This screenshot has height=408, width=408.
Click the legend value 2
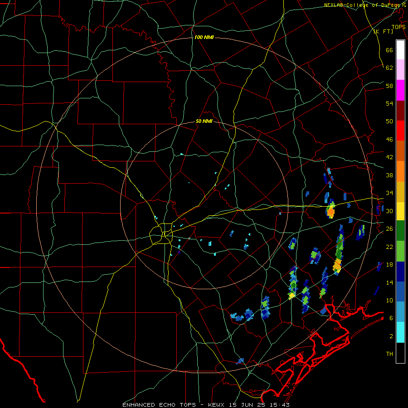391,336
